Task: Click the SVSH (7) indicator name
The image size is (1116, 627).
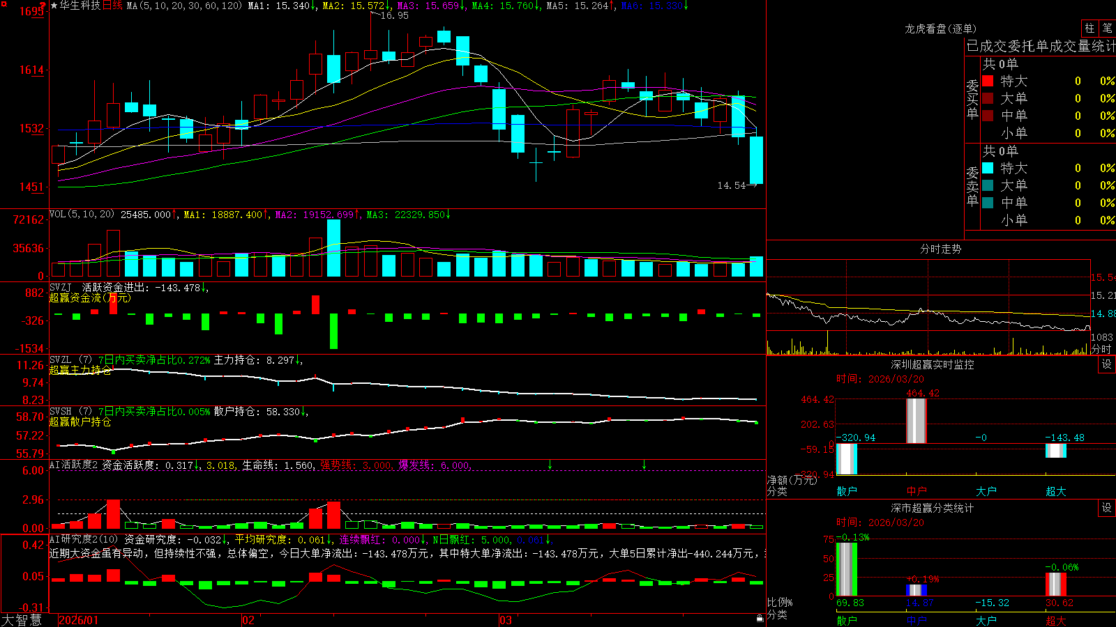Action: click(70, 412)
